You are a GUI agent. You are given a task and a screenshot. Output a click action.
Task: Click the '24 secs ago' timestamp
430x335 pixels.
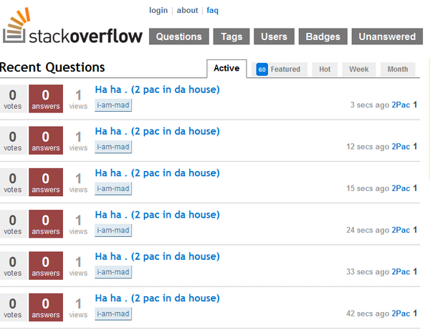pyautogui.click(x=368, y=230)
